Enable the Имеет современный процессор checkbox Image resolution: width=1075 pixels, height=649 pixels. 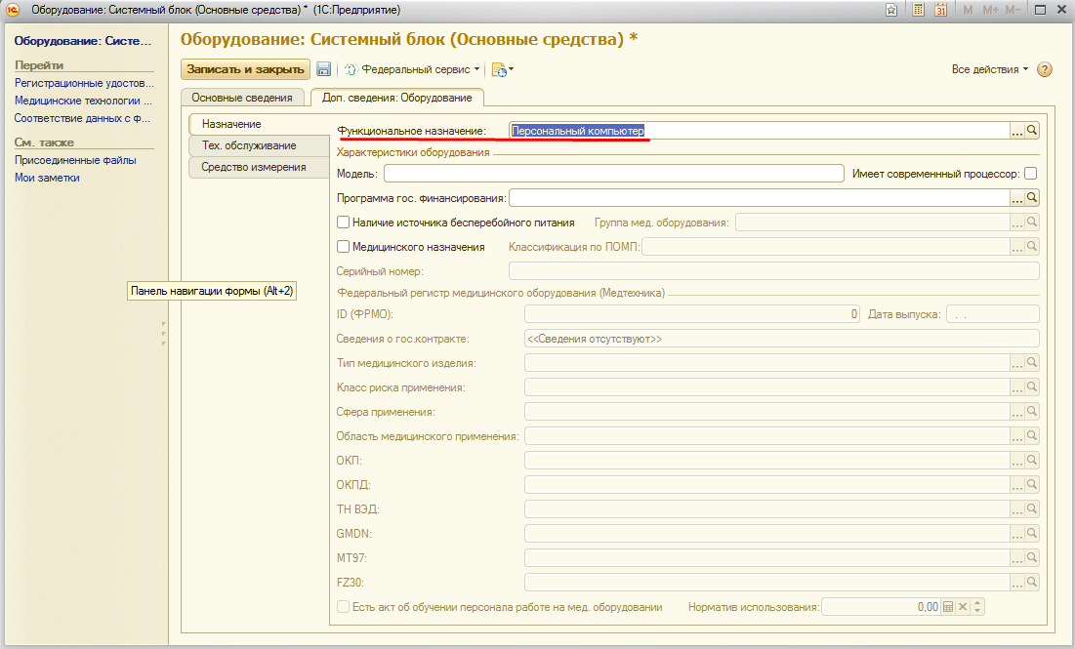[1030, 174]
